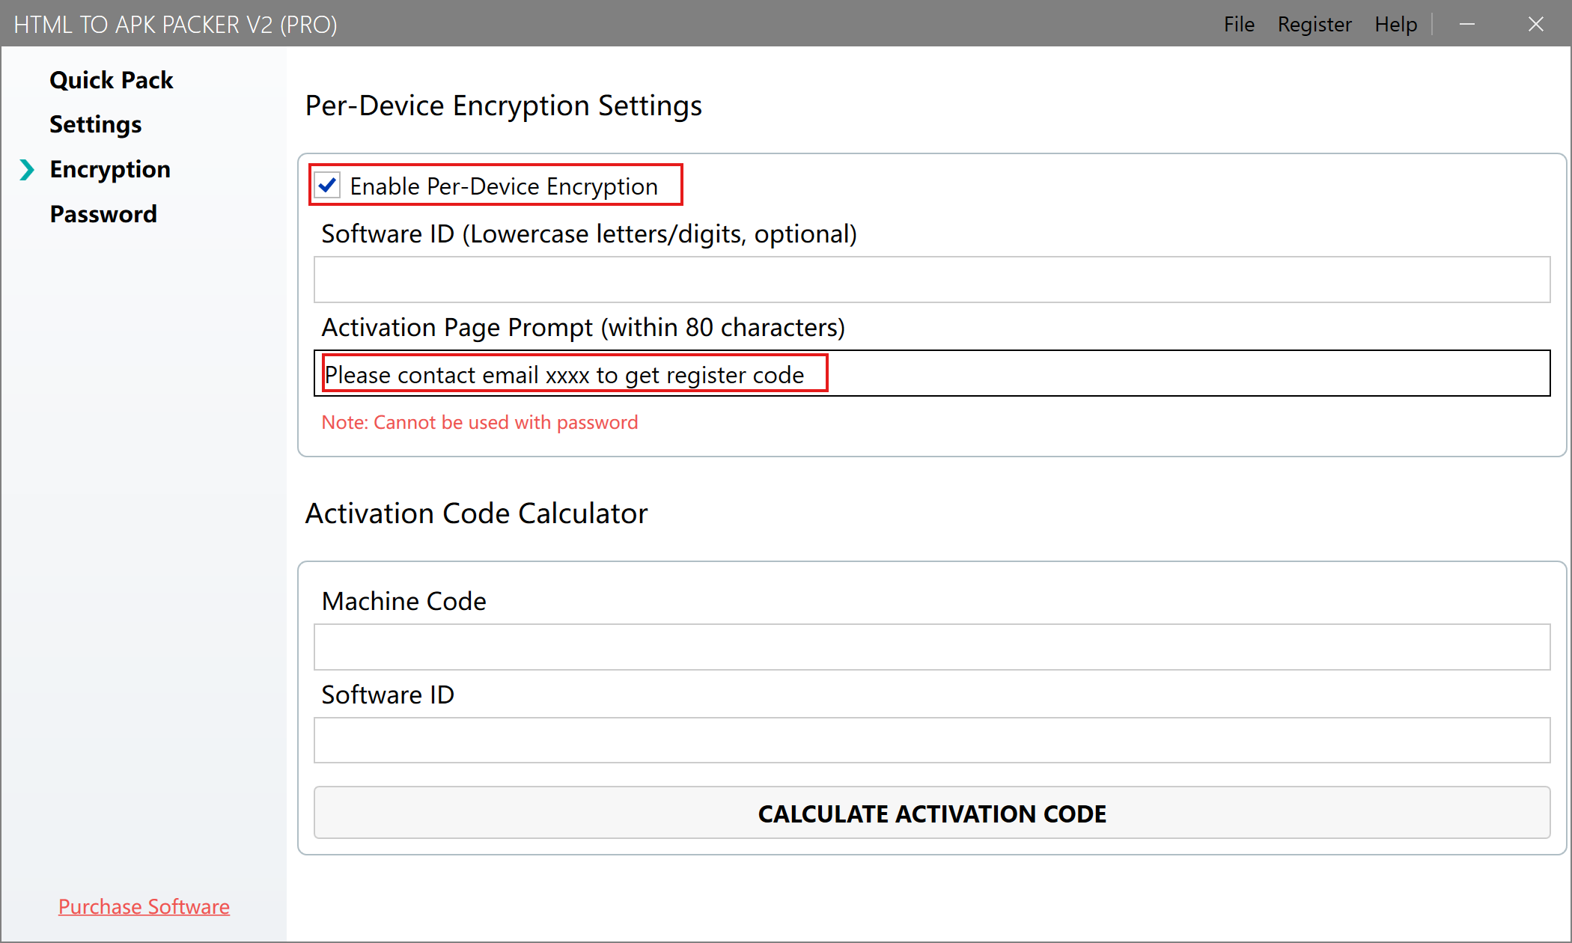Open the Register menu
Viewport: 1572px width, 943px height.
1314,24
